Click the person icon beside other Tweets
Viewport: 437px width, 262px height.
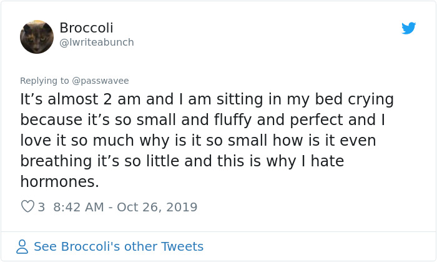click(22, 247)
